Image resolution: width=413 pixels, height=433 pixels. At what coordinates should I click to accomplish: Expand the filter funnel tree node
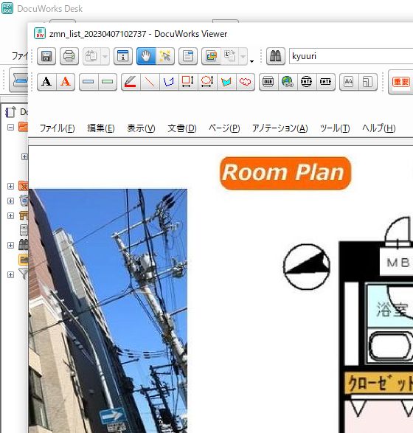click(x=10, y=274)
